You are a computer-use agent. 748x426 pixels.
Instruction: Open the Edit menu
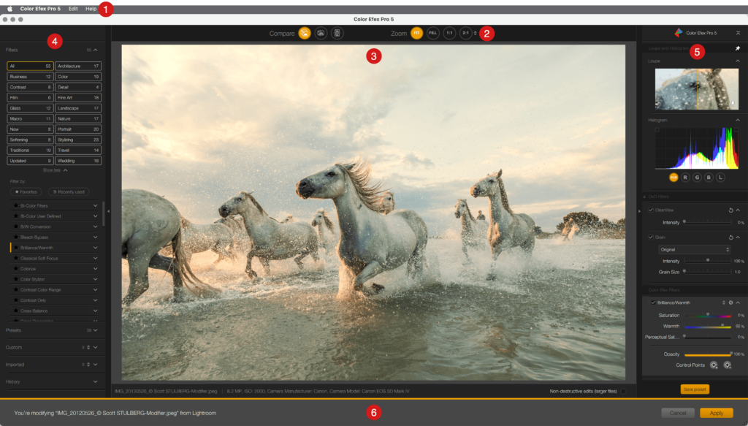[73, 8]
